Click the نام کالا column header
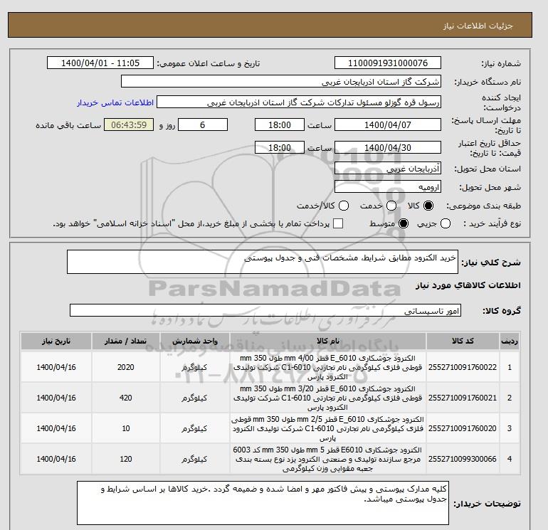Screen dimensions: 548x530 click(x=328, y=341)
